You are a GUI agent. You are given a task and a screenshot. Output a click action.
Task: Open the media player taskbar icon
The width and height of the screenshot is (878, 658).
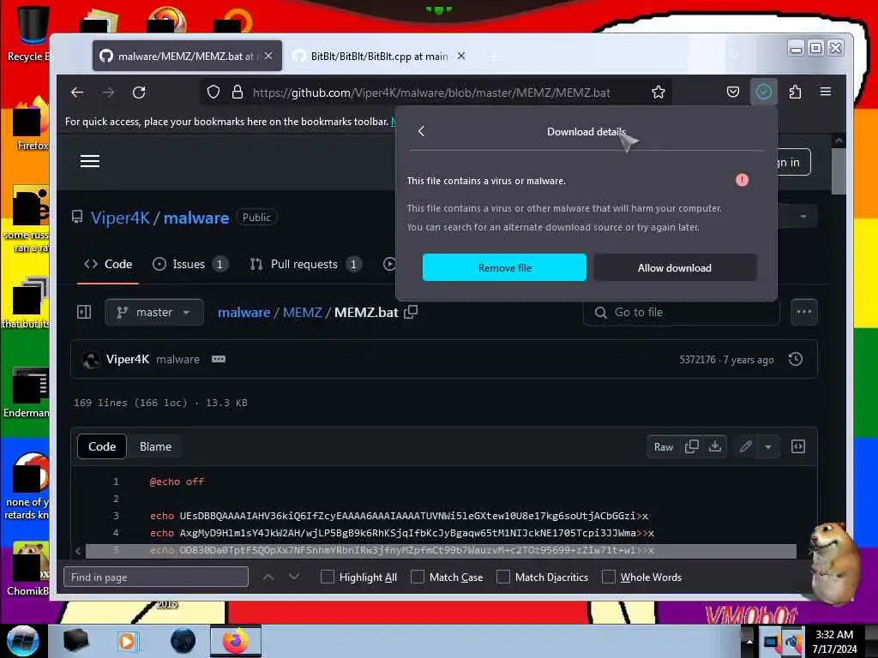pos(127,641)
